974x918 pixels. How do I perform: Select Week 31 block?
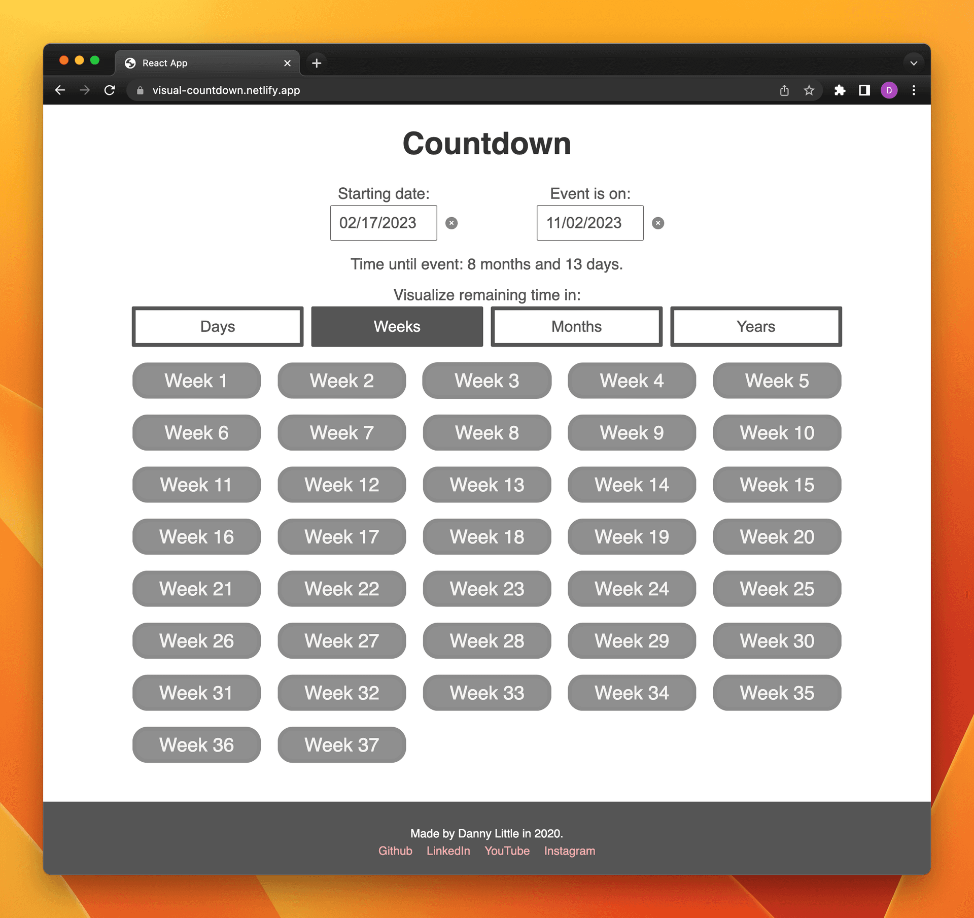click(196, 693)
